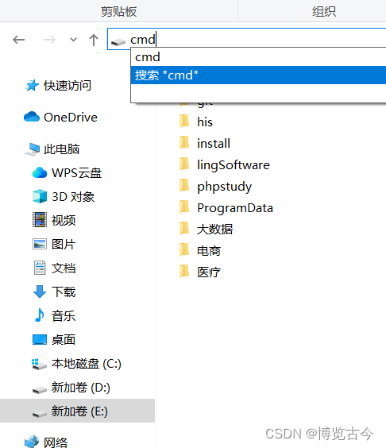Click the drive icon in address bar
This screenshot has width=386, height=448.
point(118,42)
